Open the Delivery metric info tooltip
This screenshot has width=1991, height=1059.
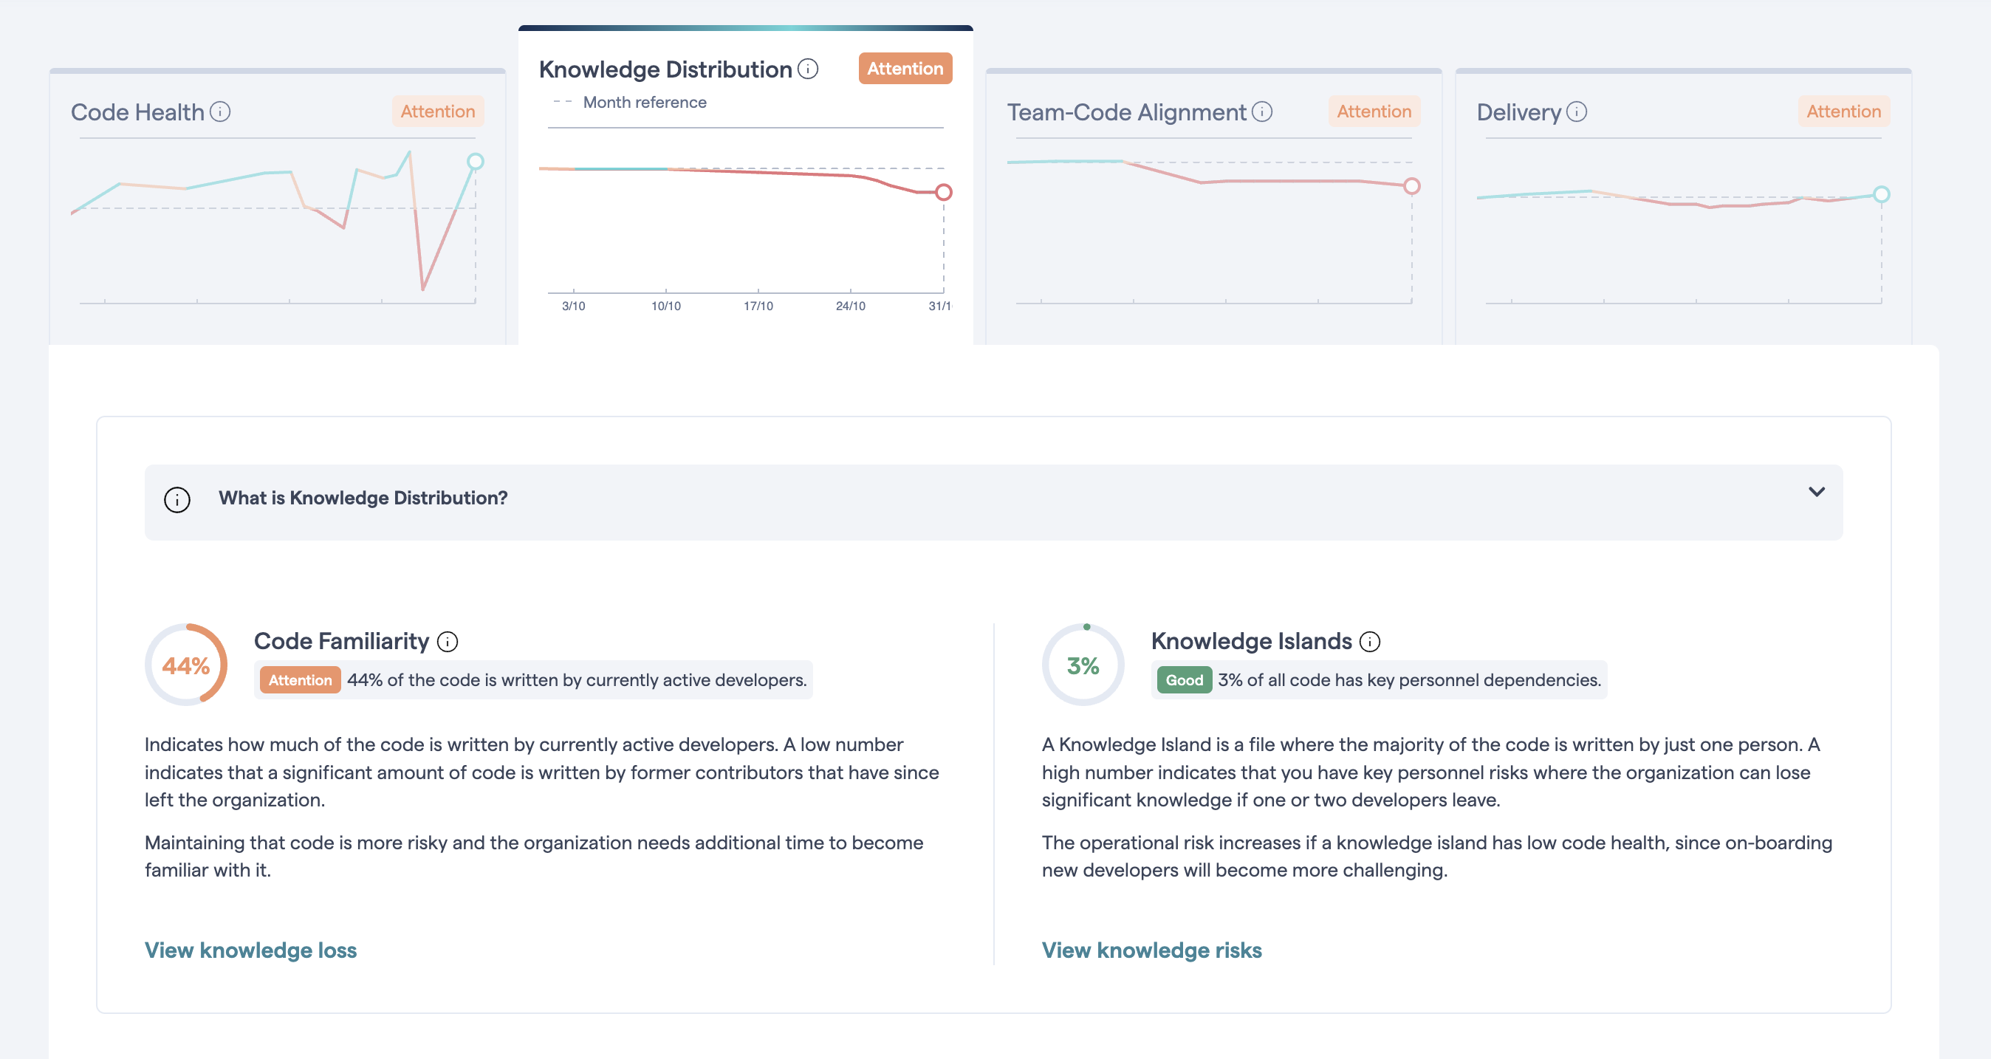[1575, 112]
